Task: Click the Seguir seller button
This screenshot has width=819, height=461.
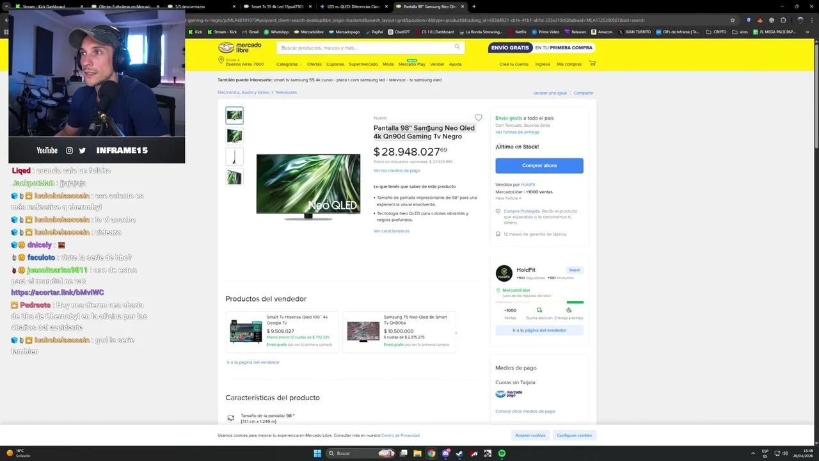Action: (575, 270)
